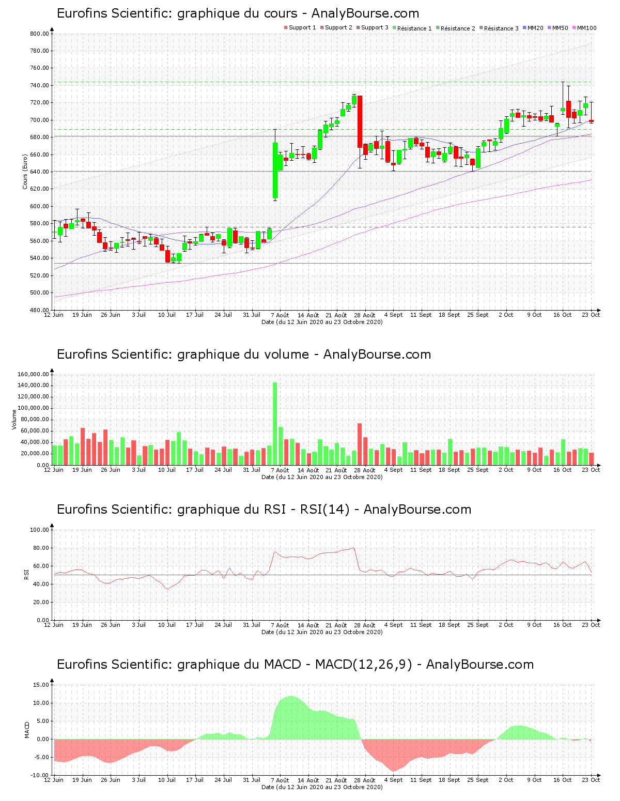
Task: Click the 100.00 RSI axis value
Action: click(39, 530)
